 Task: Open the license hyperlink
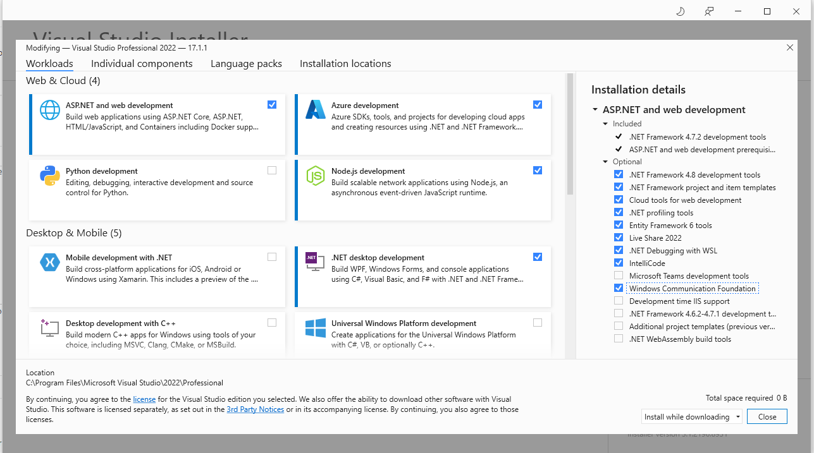pos(144,399)
